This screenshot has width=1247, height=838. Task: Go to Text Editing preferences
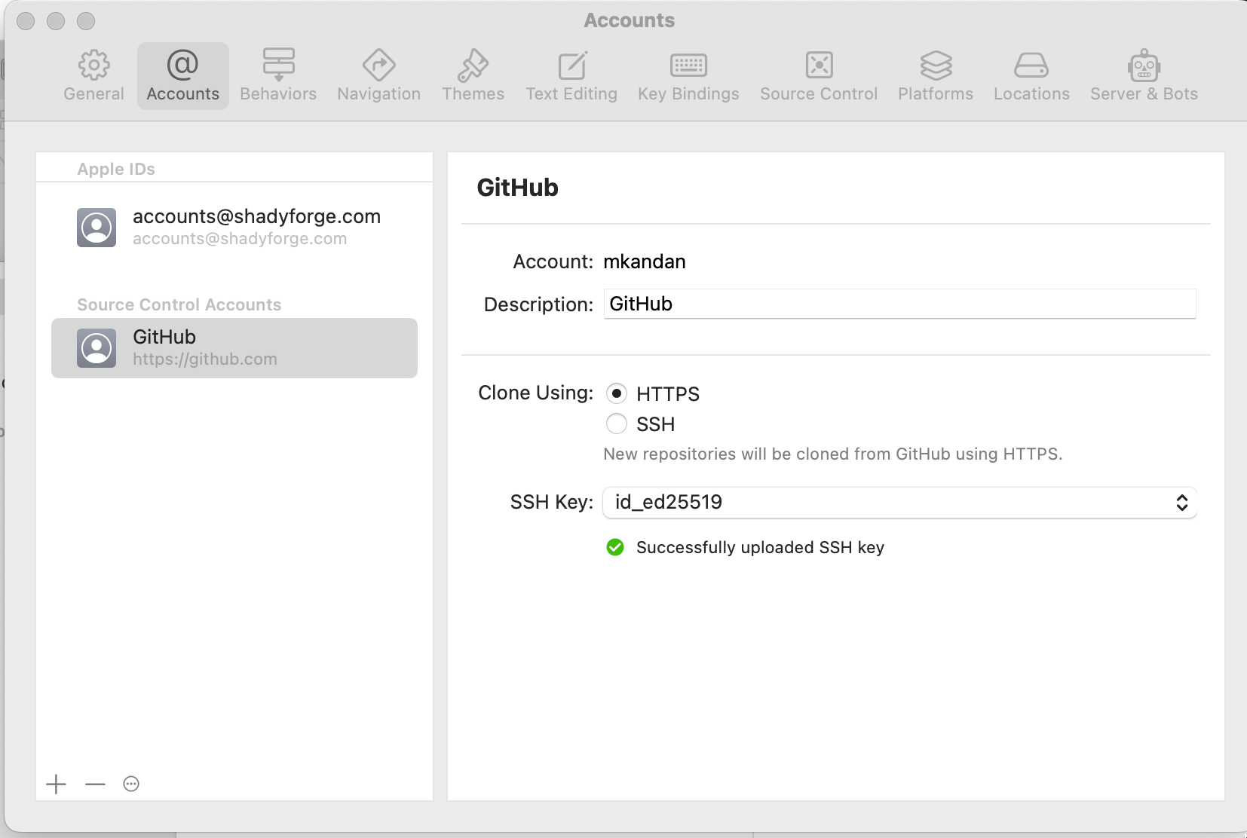click(x=571, y=76)
